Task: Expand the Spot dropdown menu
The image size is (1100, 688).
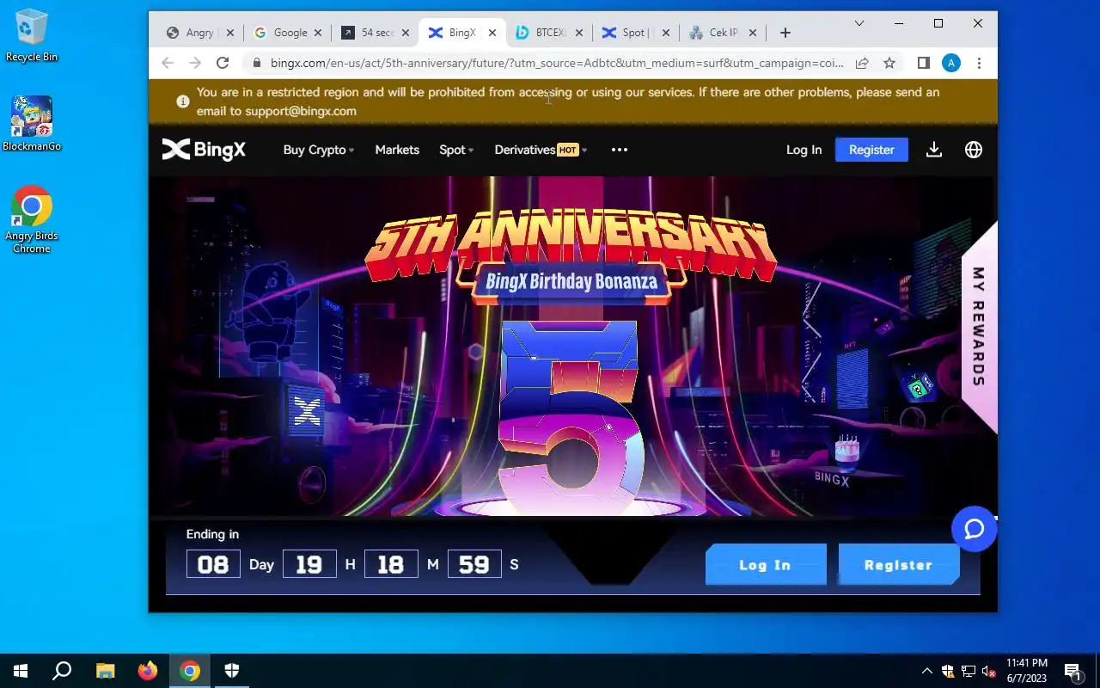Action: (x=456, y=150)
